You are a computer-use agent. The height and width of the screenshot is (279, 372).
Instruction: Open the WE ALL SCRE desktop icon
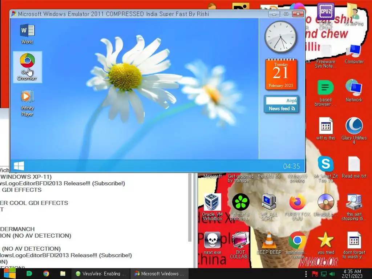pyautogui.click(x=269, y=207)
